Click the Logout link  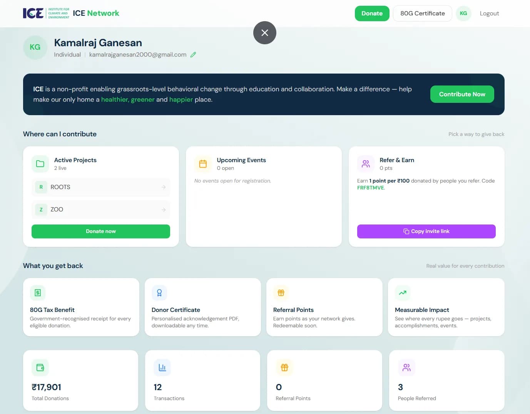pos(489,13)
